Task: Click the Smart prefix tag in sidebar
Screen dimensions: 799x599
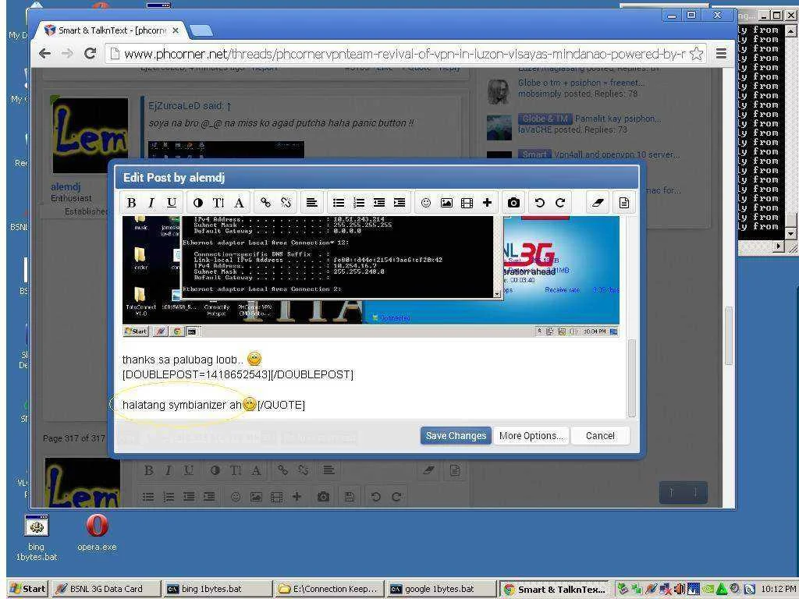Action: click(x=534, y=154)
